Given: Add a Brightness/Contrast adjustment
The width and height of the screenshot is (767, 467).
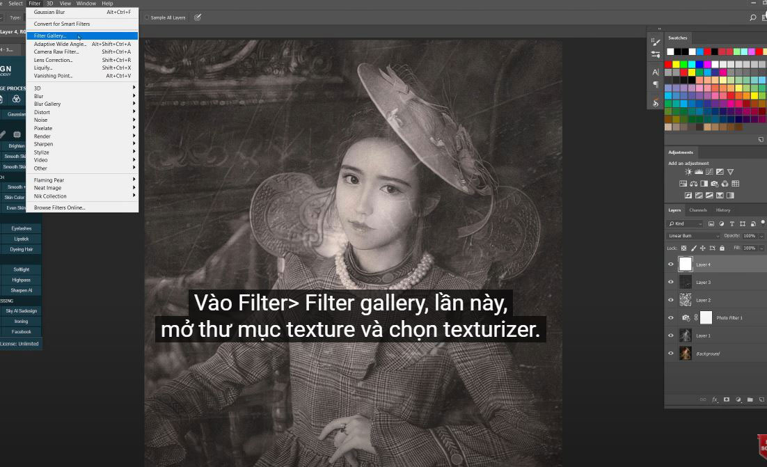Looking at the screenshot, I should [688, 172].
